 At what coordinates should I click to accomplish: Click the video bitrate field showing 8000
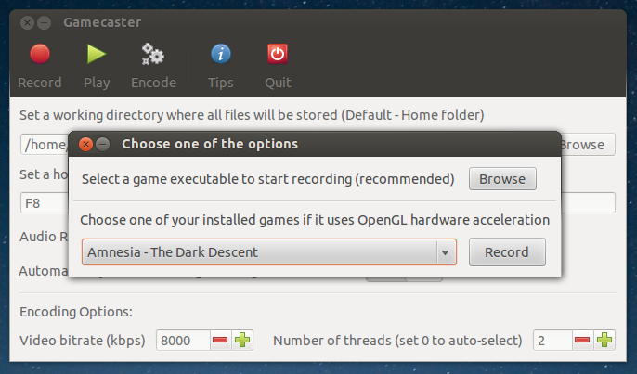point(183,340)
